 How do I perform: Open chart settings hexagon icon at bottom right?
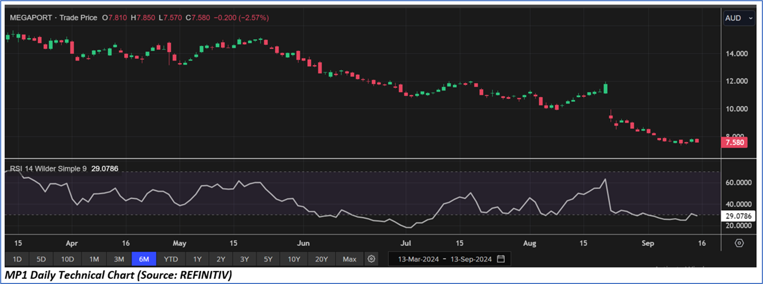(x=739, y=243)
